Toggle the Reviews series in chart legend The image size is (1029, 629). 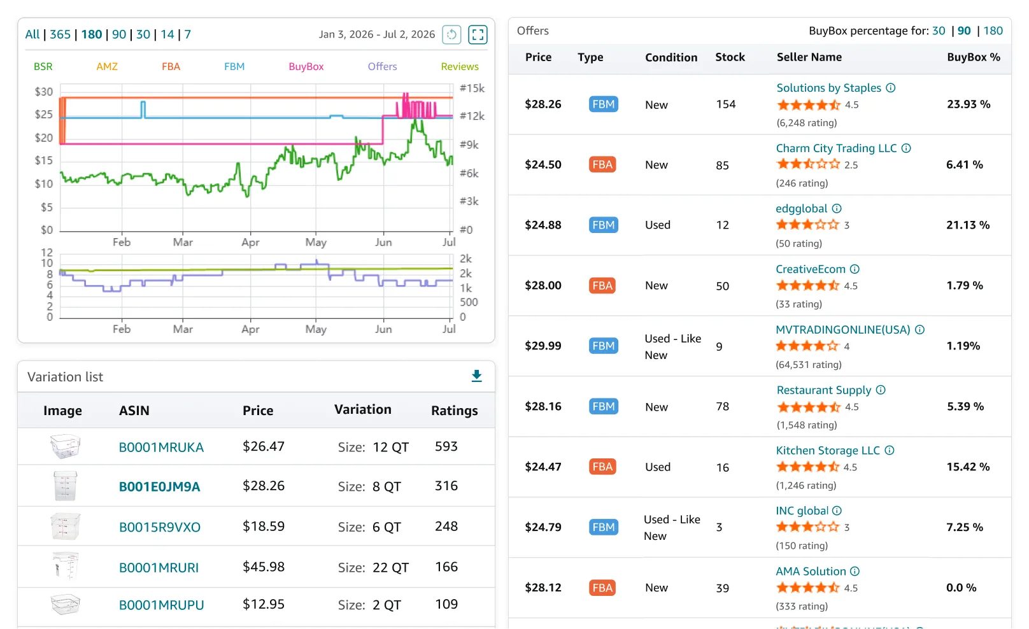460,66
